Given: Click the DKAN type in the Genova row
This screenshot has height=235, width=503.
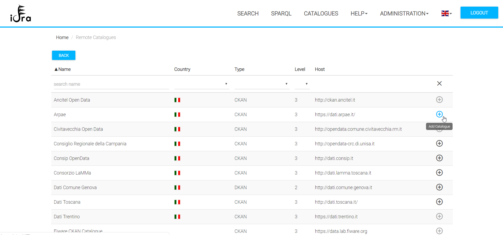Looking at the screenshot, I should pos(240,188).
